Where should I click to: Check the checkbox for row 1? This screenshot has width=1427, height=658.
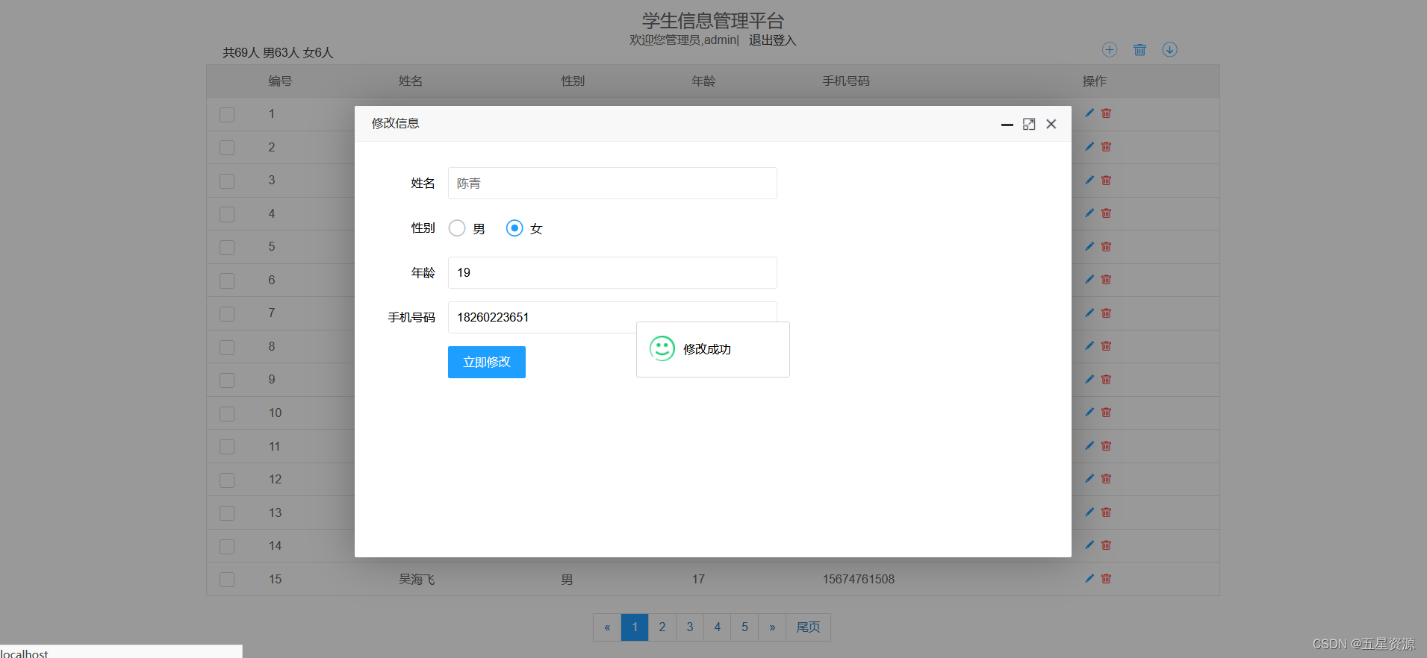coord(227,114)
